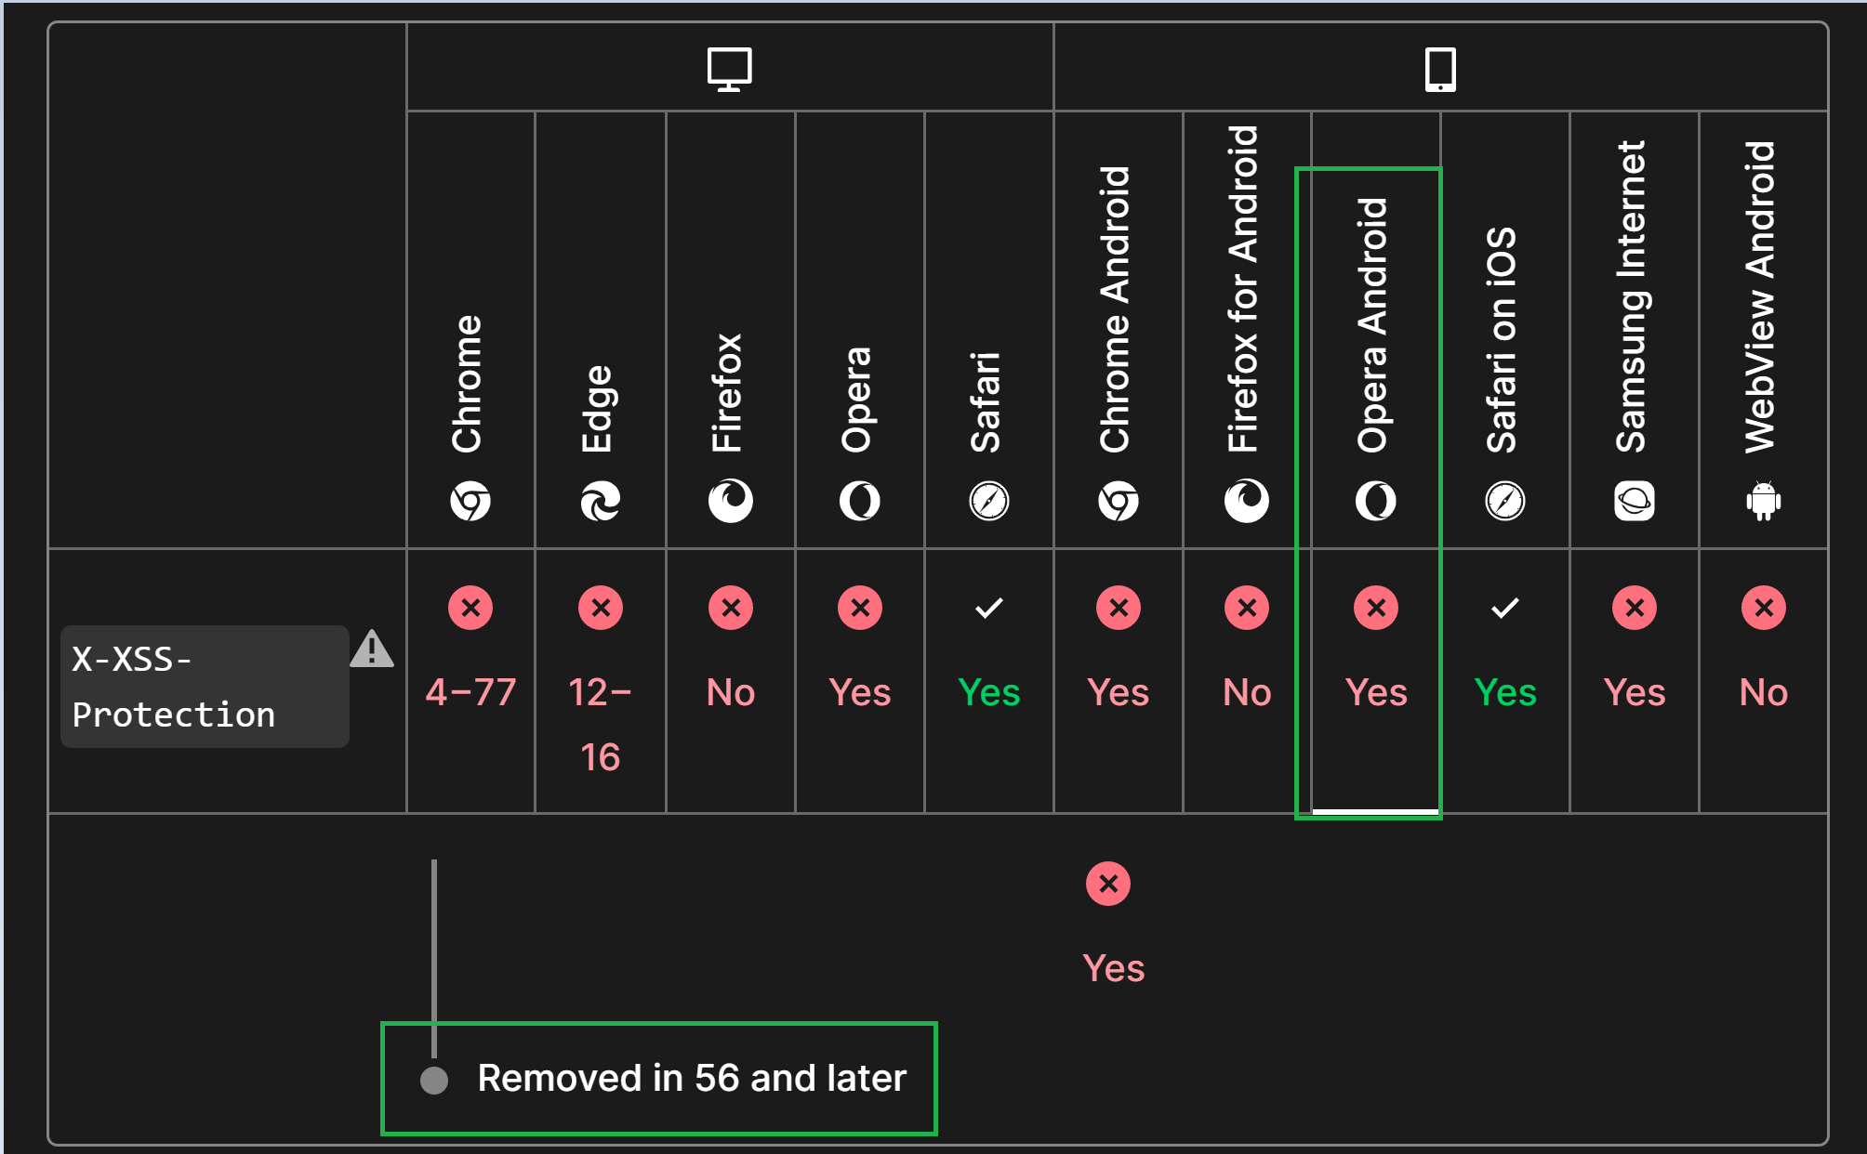The width and height of the screenshot is (1867, 1154).
Task: Click the Opera desktop Yes support indicator
Action: [860, 650]
